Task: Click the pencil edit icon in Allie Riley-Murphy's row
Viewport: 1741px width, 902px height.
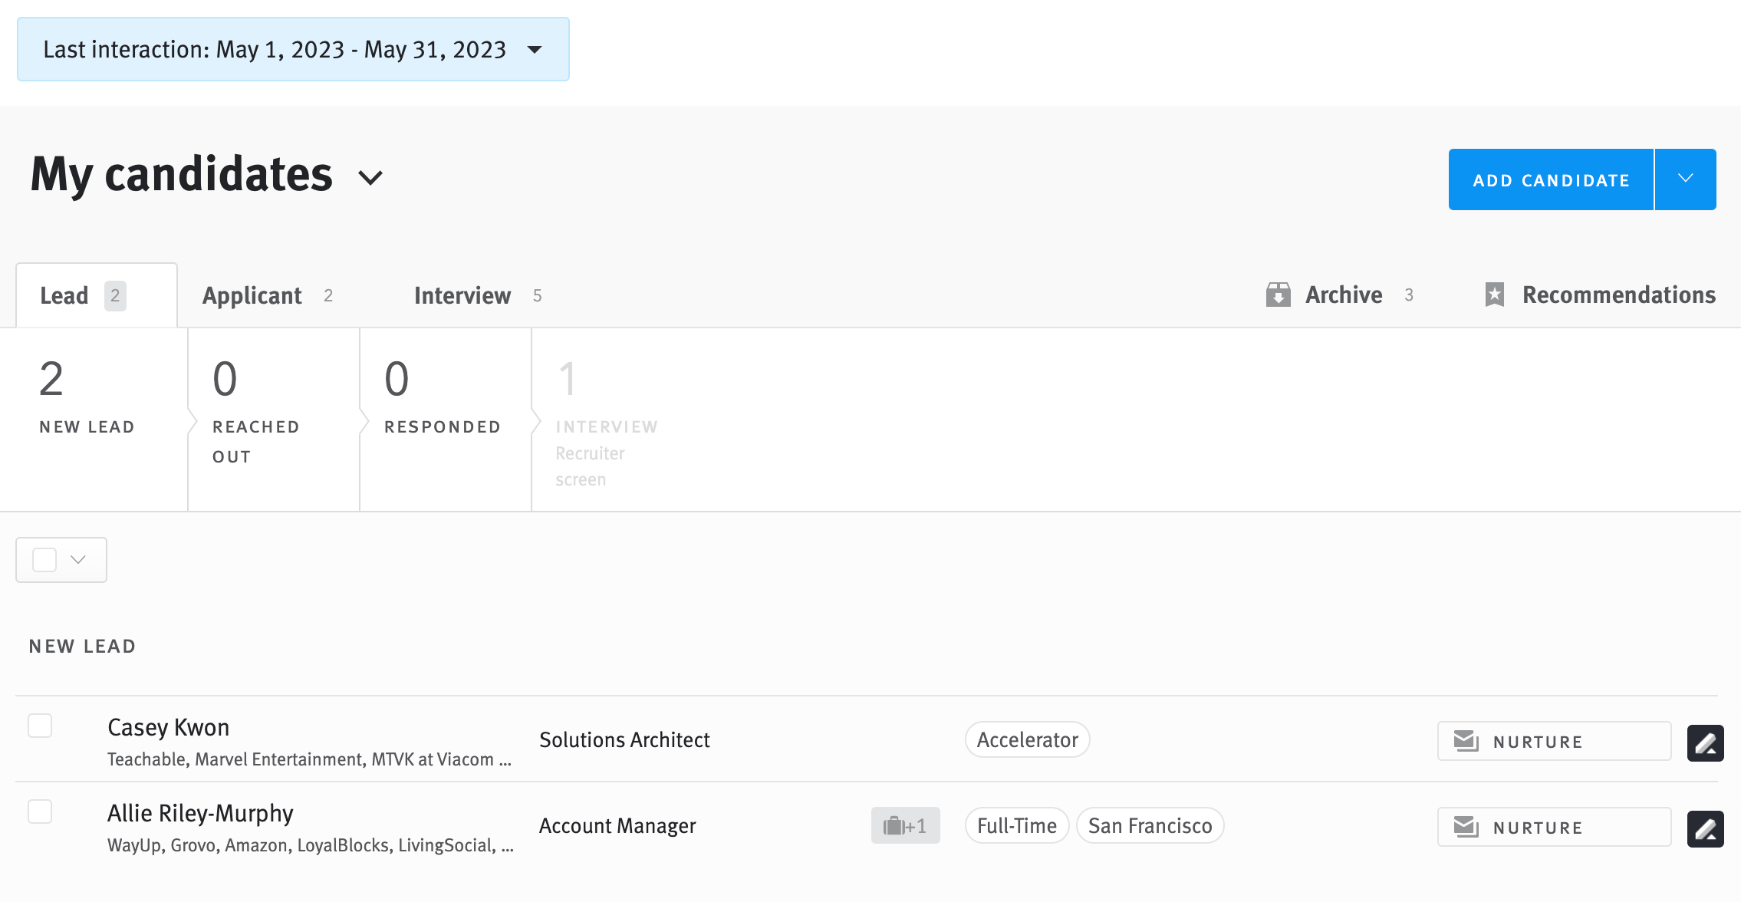Action: point(1705,828)
